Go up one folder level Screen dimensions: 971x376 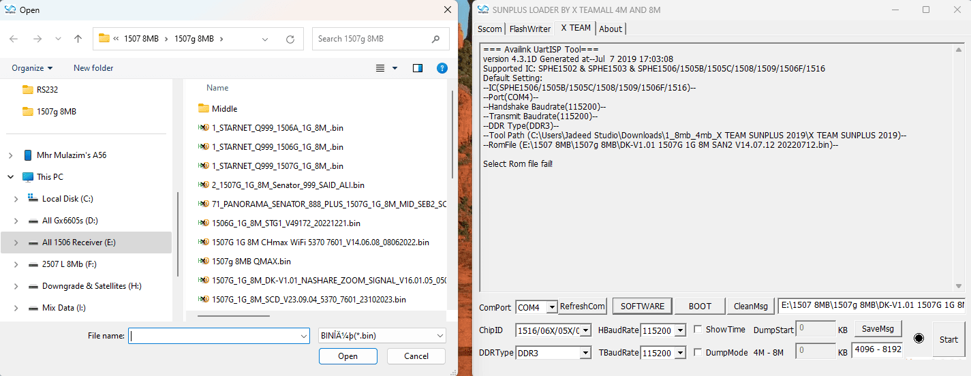[x=78, y=39]
